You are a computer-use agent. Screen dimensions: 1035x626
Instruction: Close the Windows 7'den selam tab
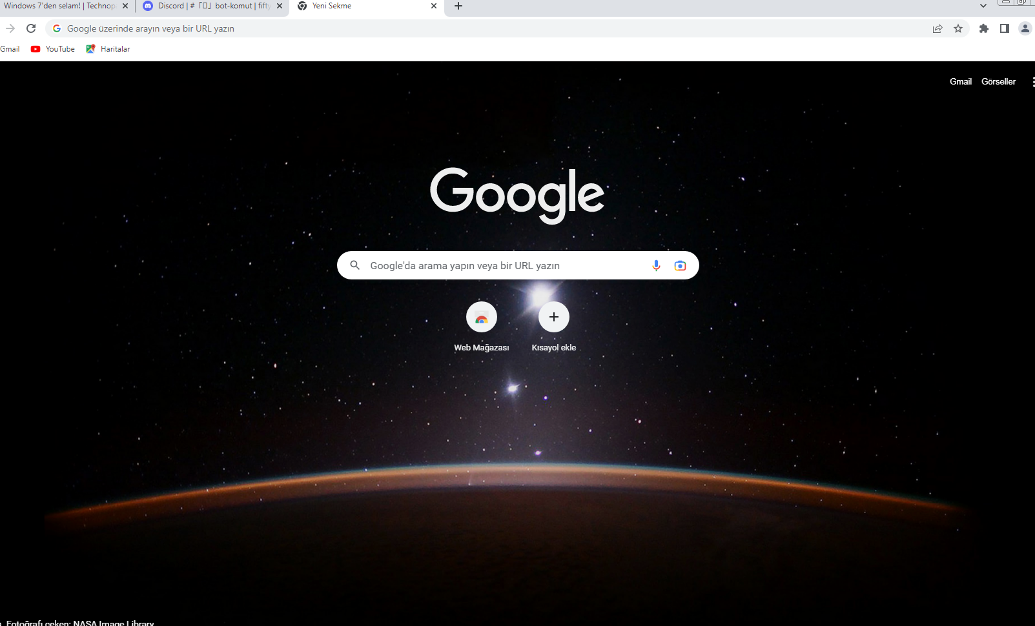[125, 6]
